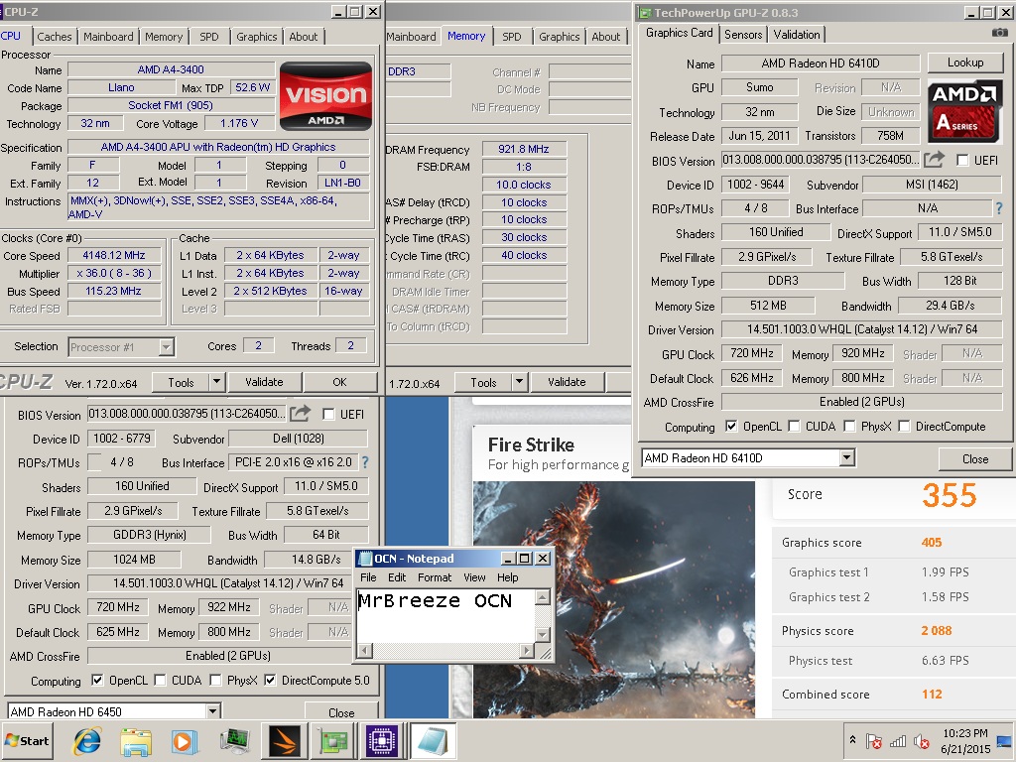Click the Core Speed value 4148.12 MHz
The image size is (1016, 762).
[114, 255]
